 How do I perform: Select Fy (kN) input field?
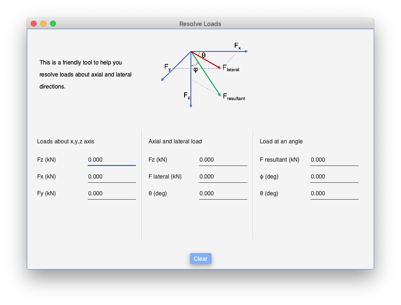coord(112,194)
